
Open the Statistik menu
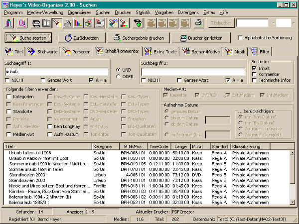point(143,11)
